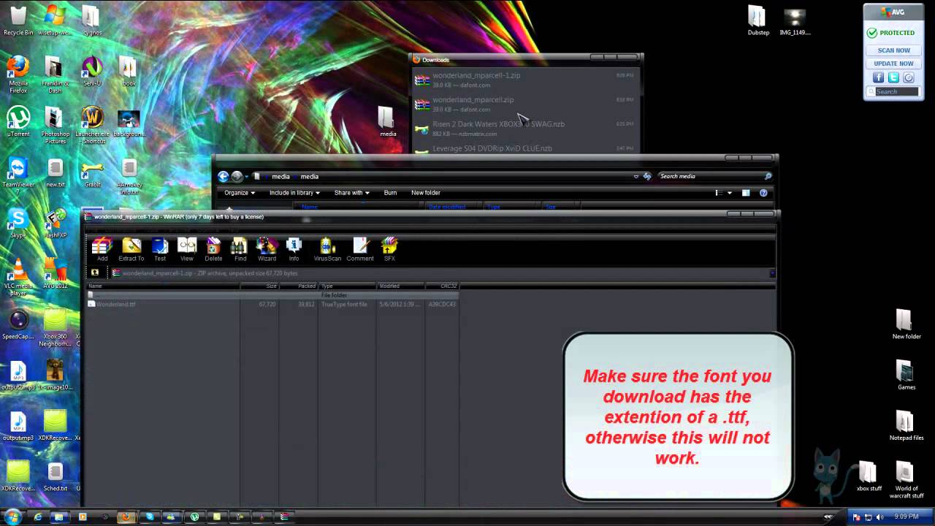Click the Windows Start button
Screen dimensions: 935x526
coord(12,517)
